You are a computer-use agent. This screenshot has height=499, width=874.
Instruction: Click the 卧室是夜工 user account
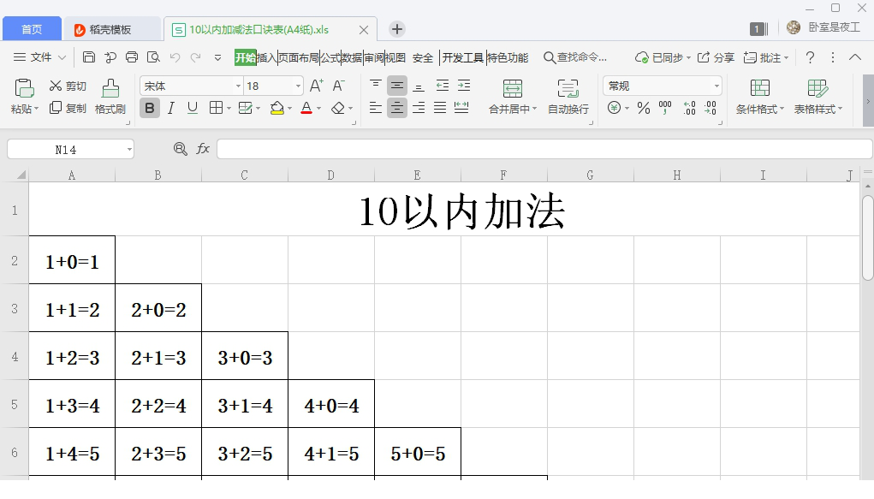click(x=823, y=27)
